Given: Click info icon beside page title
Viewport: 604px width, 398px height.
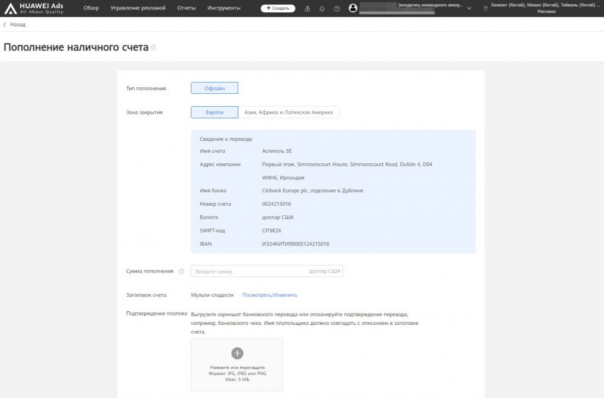Looking at the screenshot, I should click(153, 48).
